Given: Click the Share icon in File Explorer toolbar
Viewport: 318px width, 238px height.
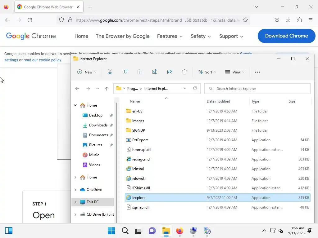Looking at the screenshot, I should pos(170,72).
